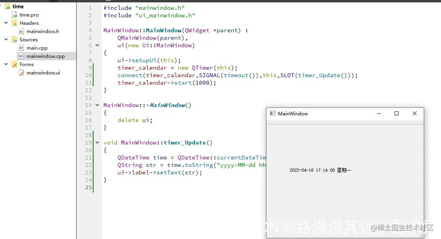
Task: Click the MainWindow title text
Action: pyautogui.click(x=293, y=113)
